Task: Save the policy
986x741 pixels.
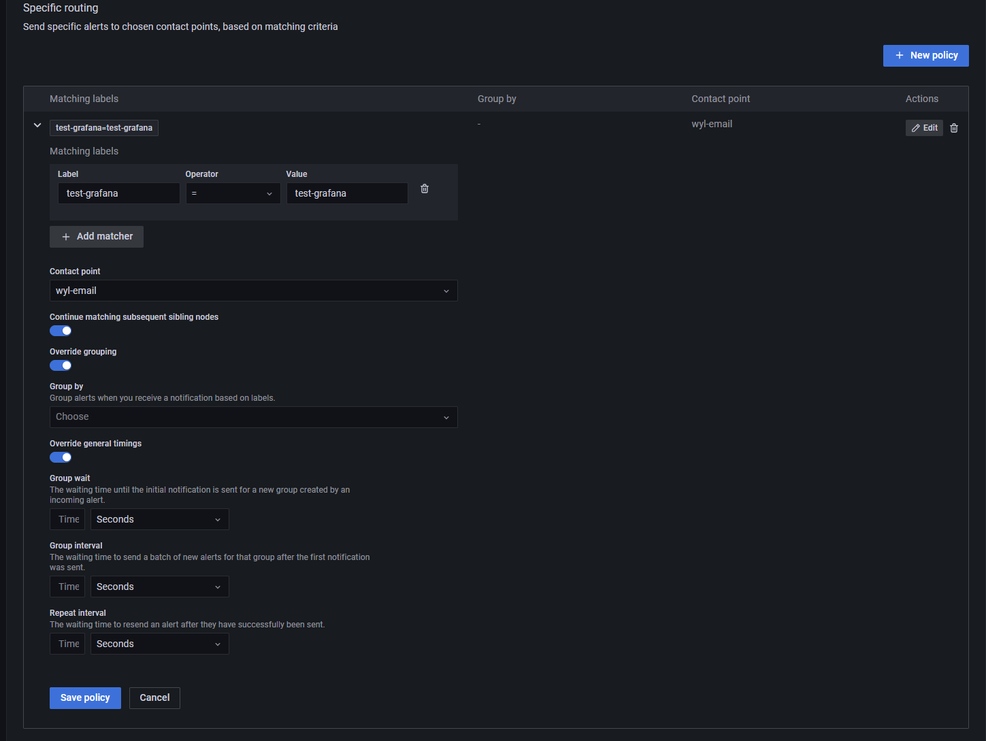Action: tap(85, 698)
